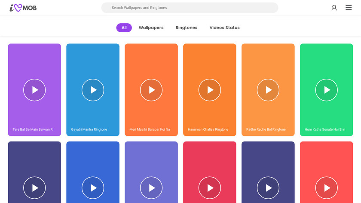Viewport: 361px width, 203px height.
Task: Select the All filter tab
Action: (x=124, y=28)
